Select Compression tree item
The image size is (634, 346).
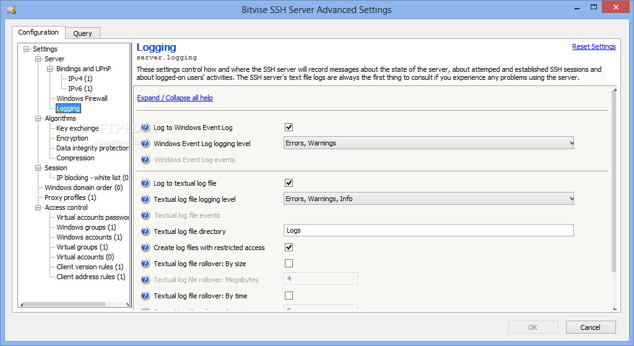pyautogui.click(x=75, y=158)
